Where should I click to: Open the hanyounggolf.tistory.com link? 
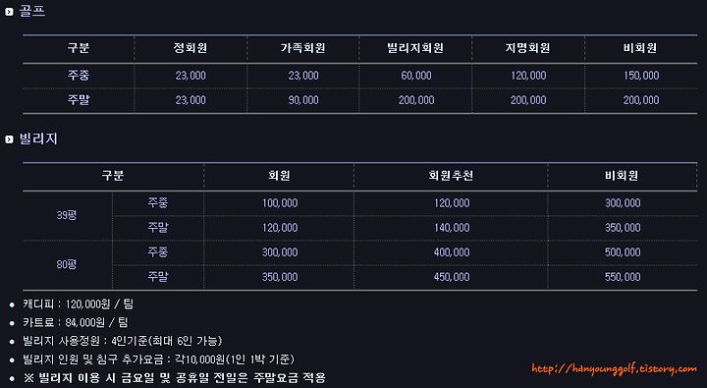(614, 369)
